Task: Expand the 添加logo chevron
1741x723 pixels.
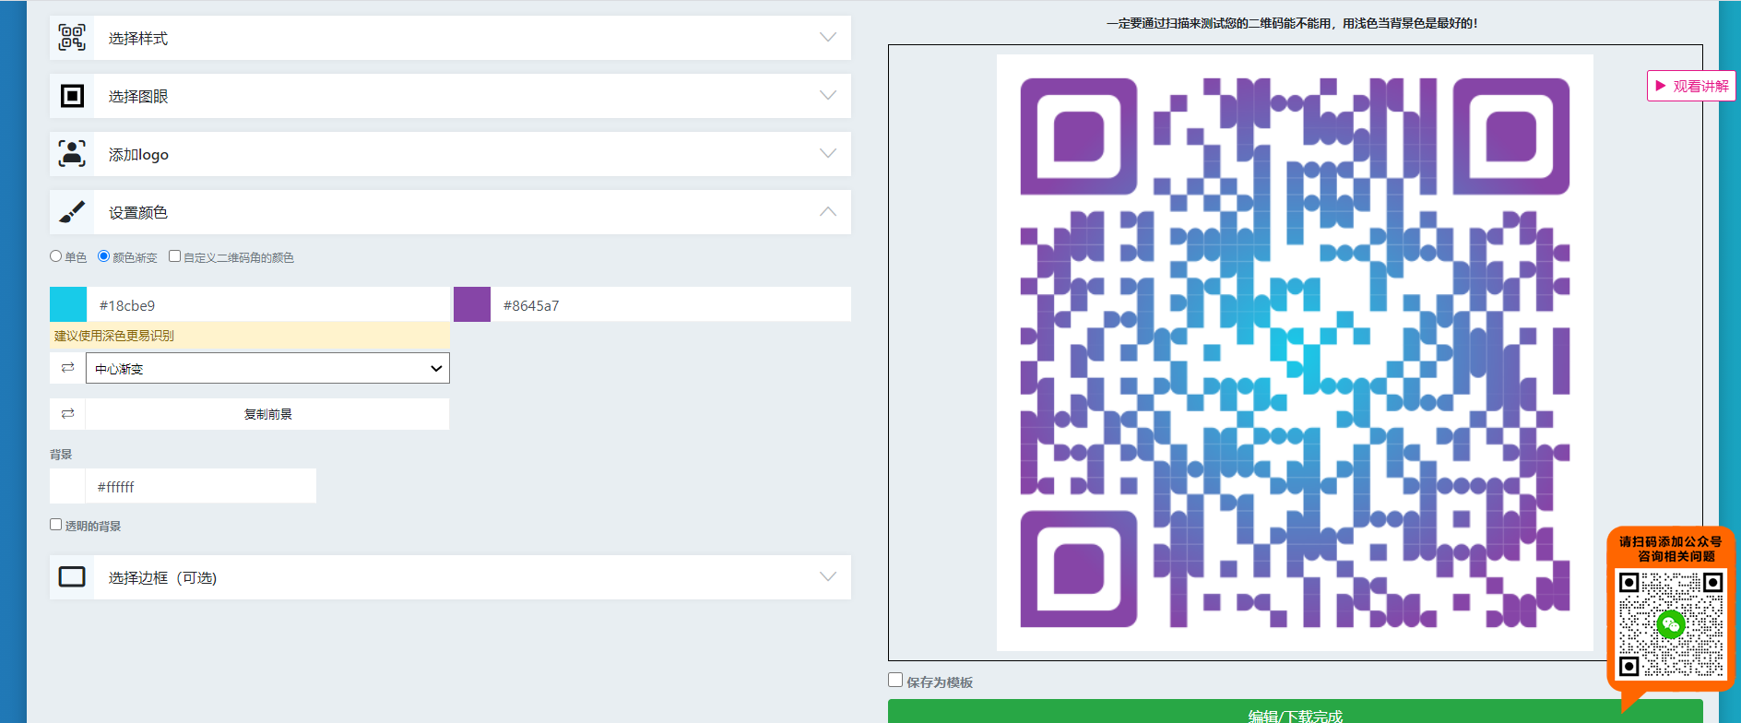Action: (828, 154)
